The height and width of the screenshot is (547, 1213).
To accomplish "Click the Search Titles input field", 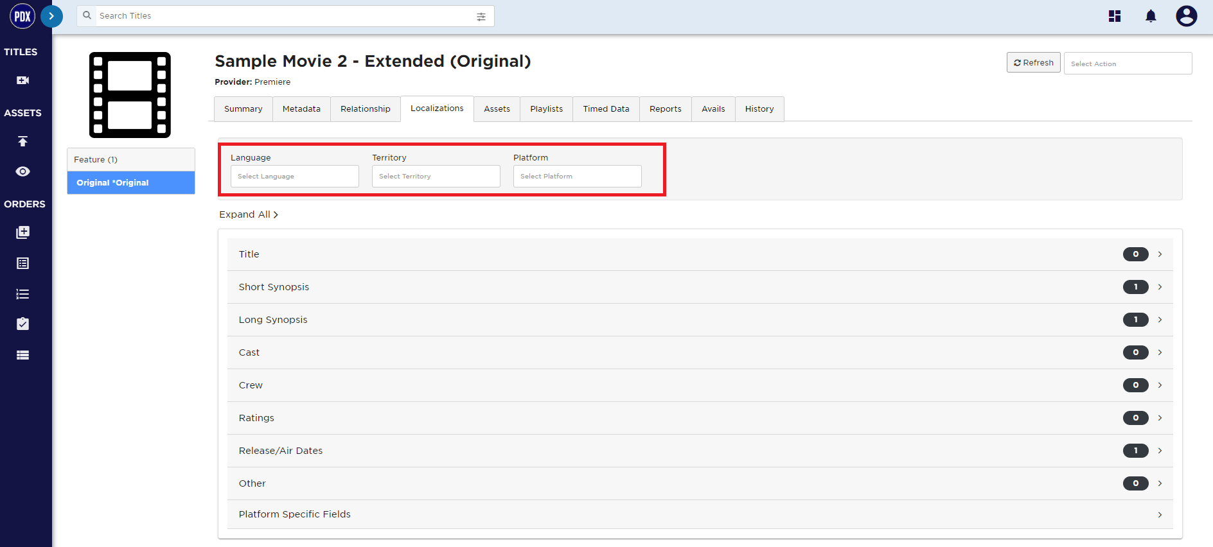I will 285,16.
